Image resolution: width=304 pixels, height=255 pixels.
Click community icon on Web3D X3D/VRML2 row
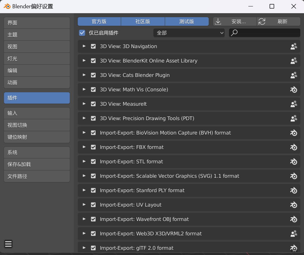[x=294, y=234]
